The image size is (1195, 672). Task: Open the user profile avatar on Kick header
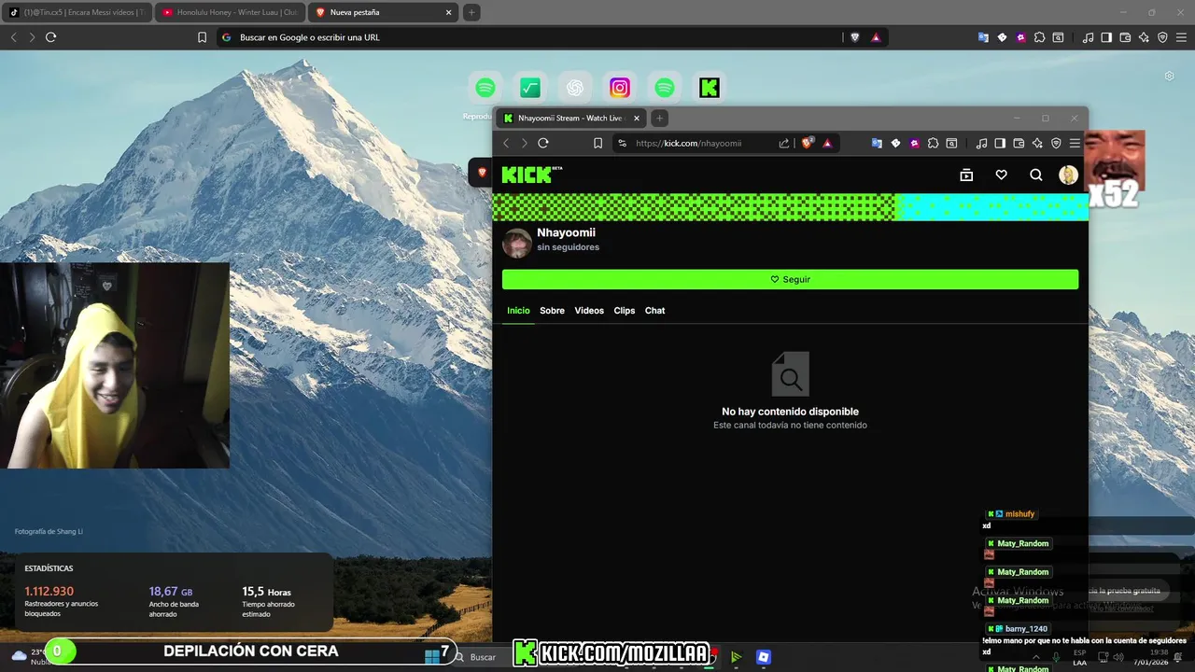[1068, 175]
